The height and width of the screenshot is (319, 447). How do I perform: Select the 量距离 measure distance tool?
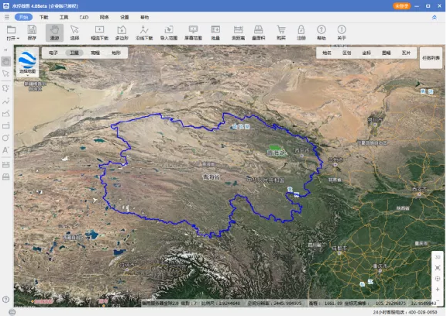click(x=238, y=33)
